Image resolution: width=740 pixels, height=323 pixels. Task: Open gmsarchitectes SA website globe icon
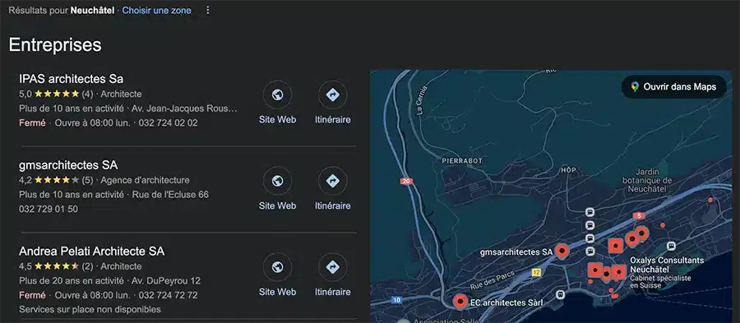coord(278,181)
